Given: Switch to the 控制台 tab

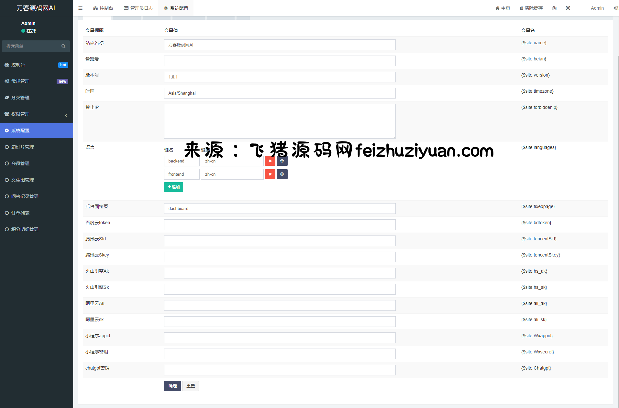Looking at the screenshot, I should (x=103, y=8).
